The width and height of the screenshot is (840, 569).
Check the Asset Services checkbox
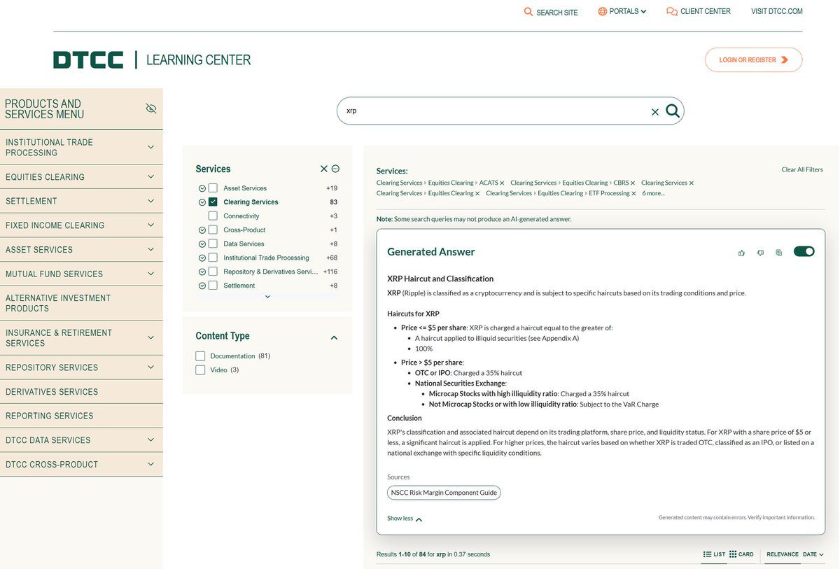pyautogui.click(x=213, y=188)
